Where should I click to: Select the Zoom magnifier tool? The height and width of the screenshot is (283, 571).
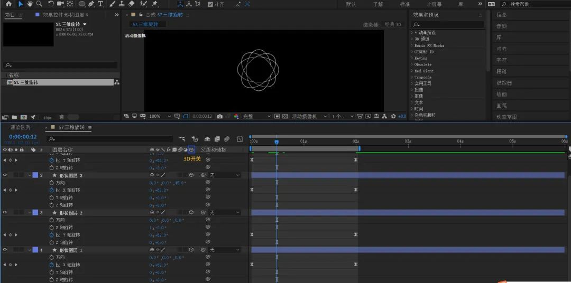(x=39, y=4)
